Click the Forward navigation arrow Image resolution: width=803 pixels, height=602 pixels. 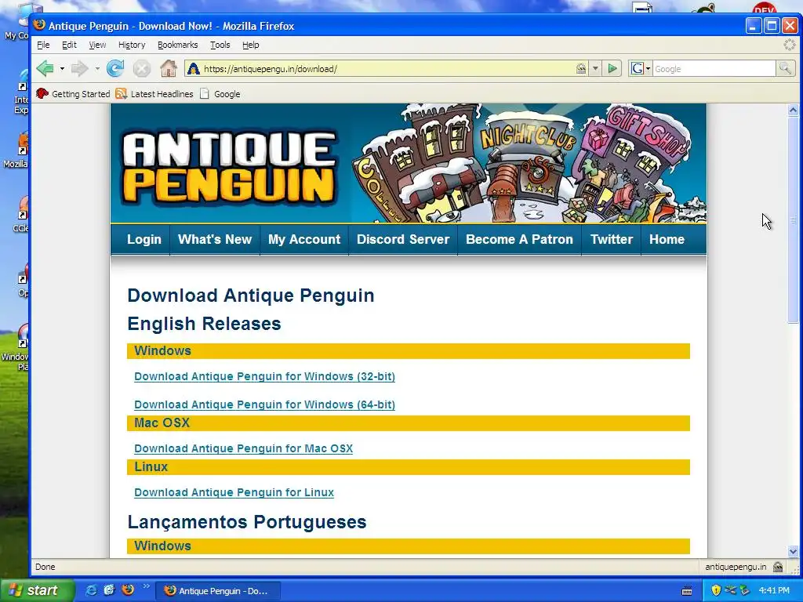click(x=79, y=68)
